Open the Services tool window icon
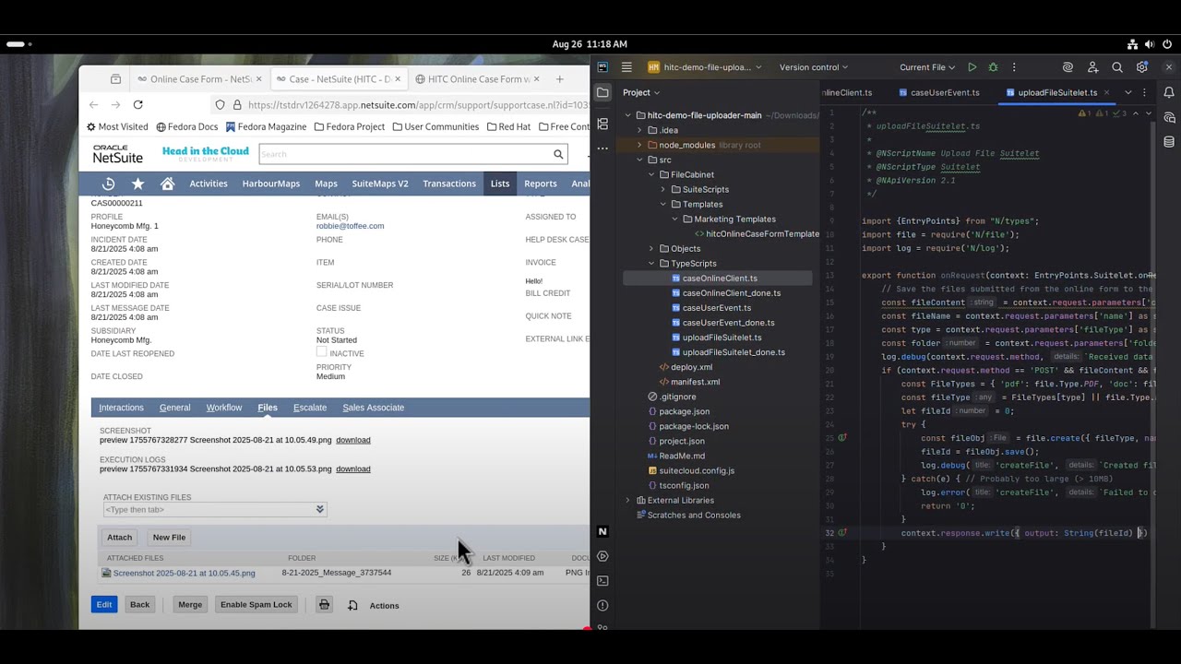Screen dimensions: 1181x664 click(602, 556)
